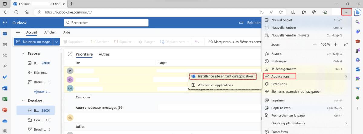Open Edge settings and more menu
Screen dimensions: 363x134
click(x=346, y=12)
